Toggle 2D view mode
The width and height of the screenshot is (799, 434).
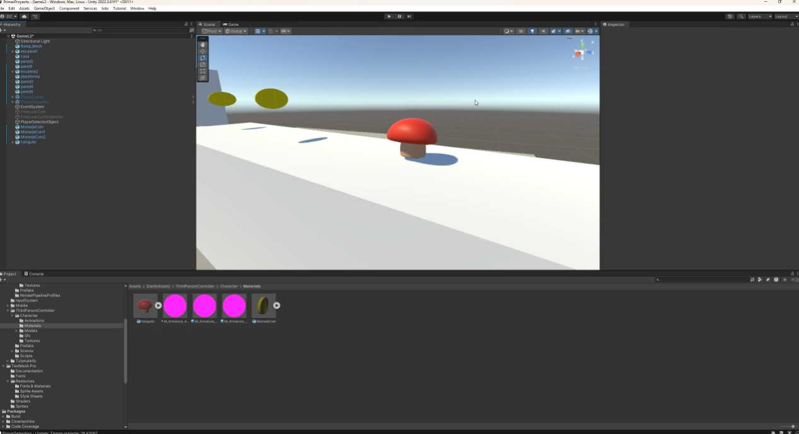[x=521, y=31]
